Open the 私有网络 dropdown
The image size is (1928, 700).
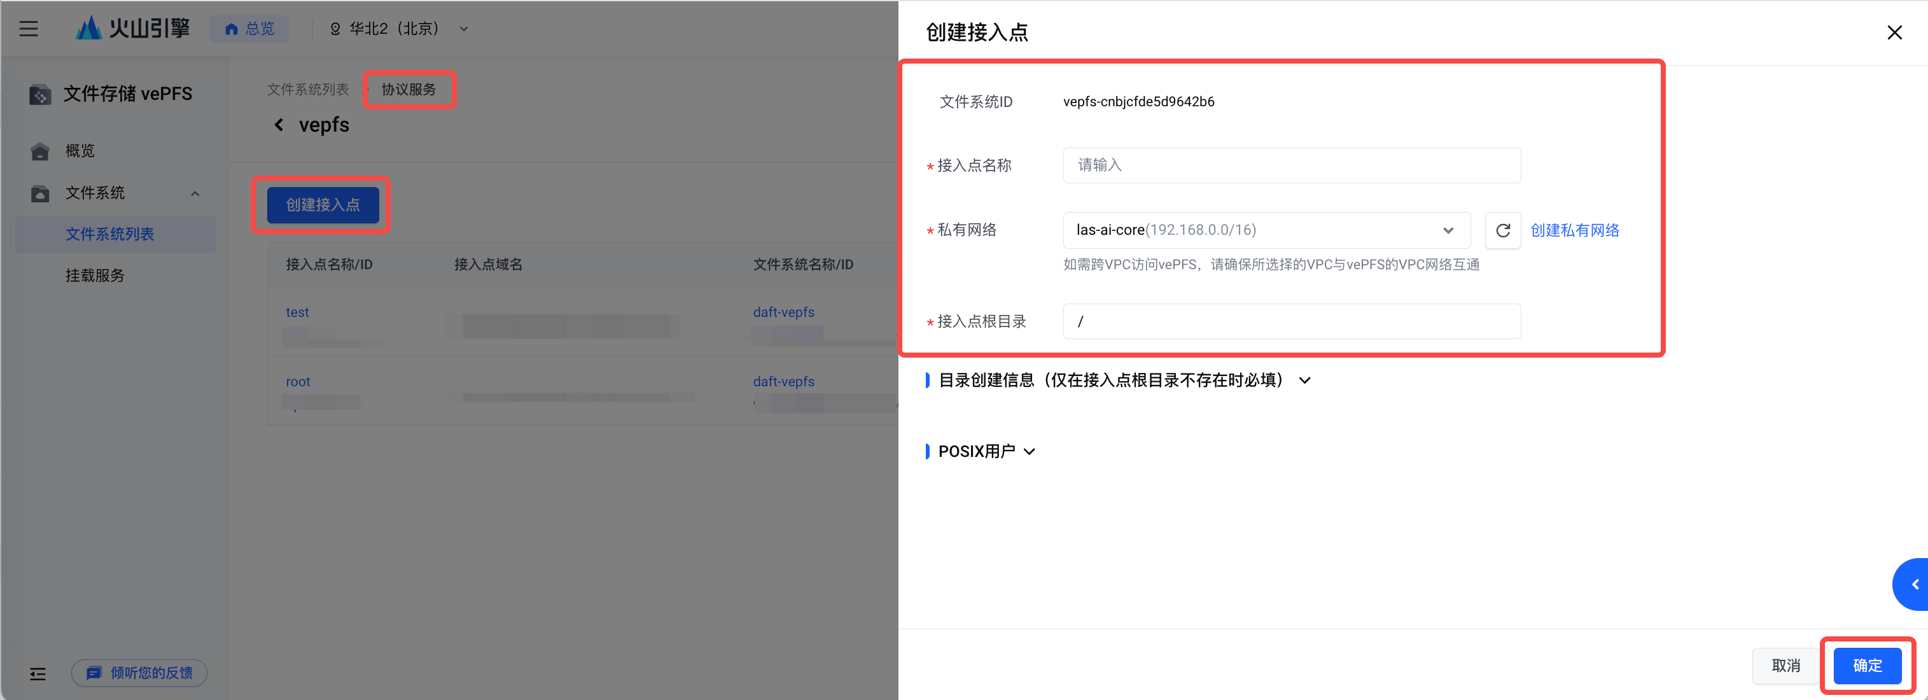pos(1266,230)
